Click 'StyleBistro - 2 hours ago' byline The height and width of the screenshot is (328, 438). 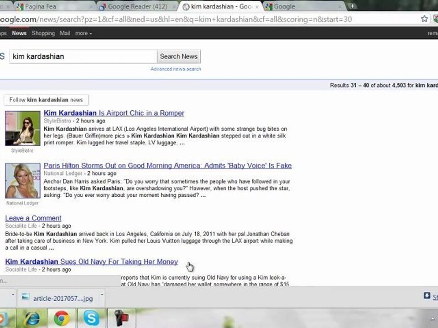pos(74,121)
